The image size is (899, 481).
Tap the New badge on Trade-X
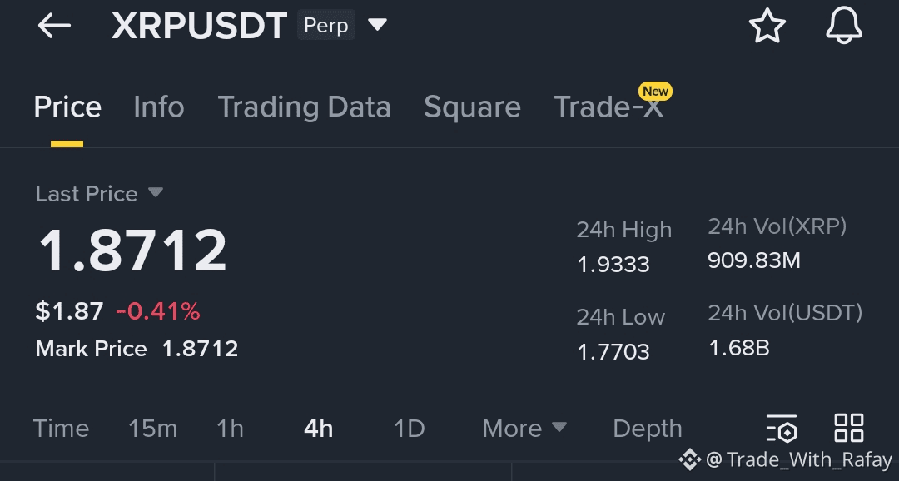655,91
